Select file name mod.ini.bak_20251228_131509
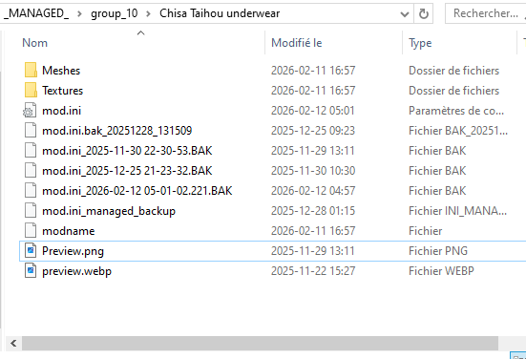The width and height of the screenshot is (526, 359). (116, 131)
